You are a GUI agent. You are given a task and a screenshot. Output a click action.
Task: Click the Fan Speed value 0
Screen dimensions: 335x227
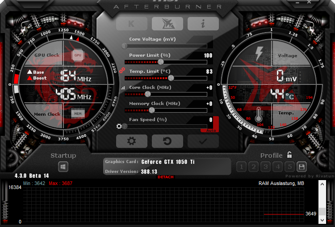tap(211, 120)
